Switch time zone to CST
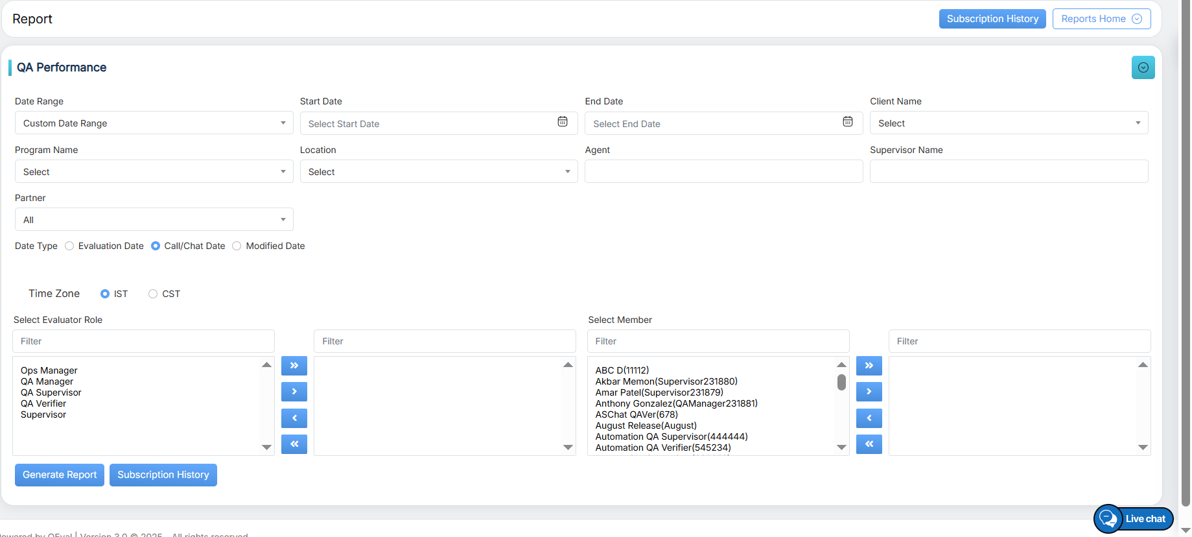1192x537 pixels. 153,294
